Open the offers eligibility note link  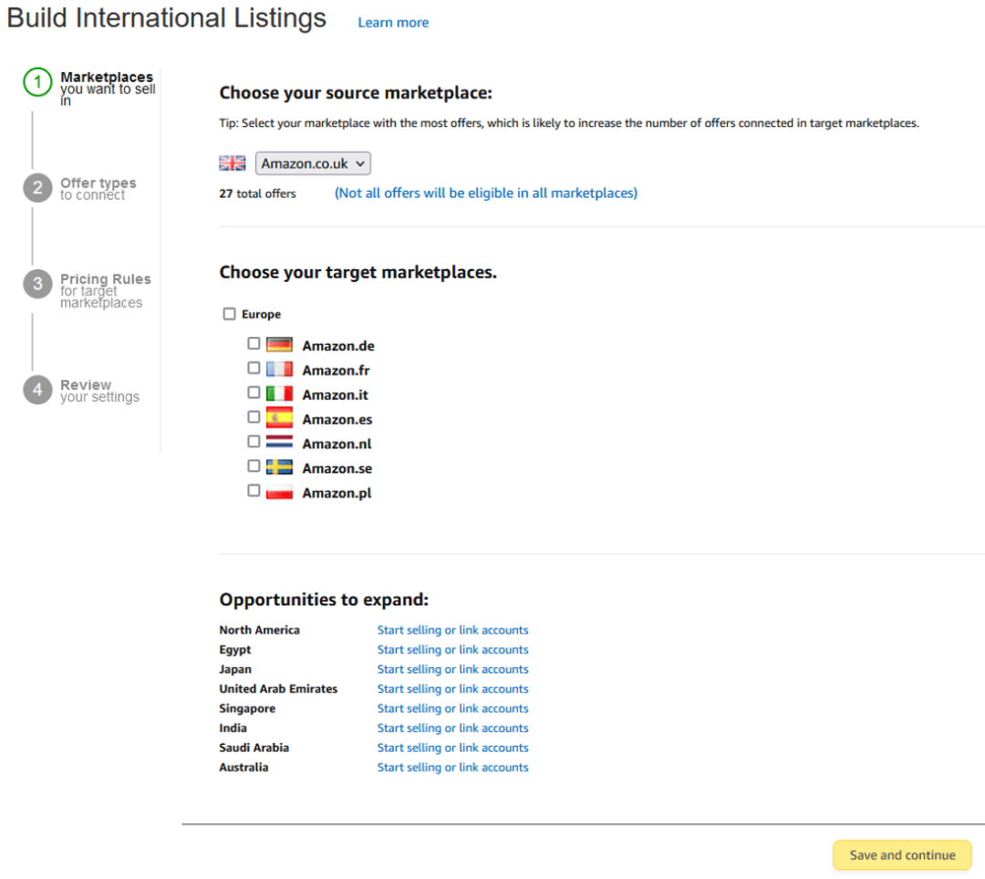(485, 193)
